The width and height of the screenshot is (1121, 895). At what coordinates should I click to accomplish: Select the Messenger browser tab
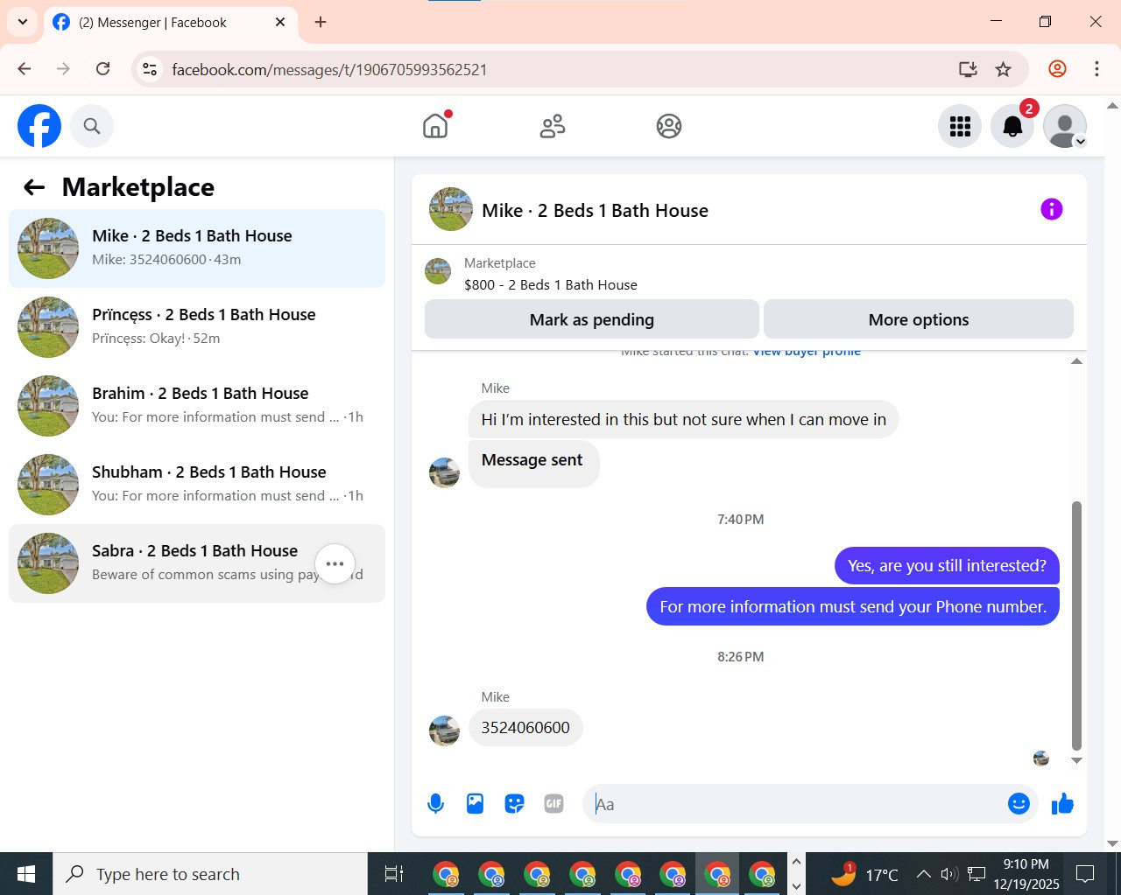click(170, 23)
